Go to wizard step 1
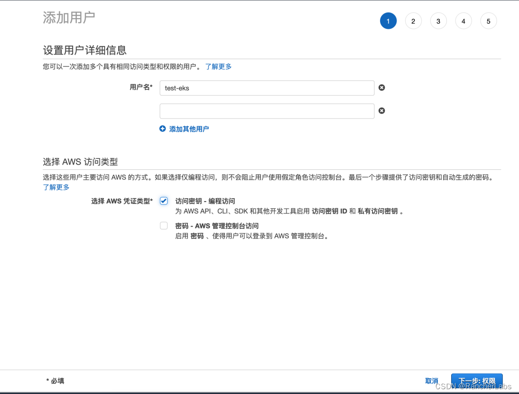The width and height of the screenshot is (519, 394). point(388,21)
